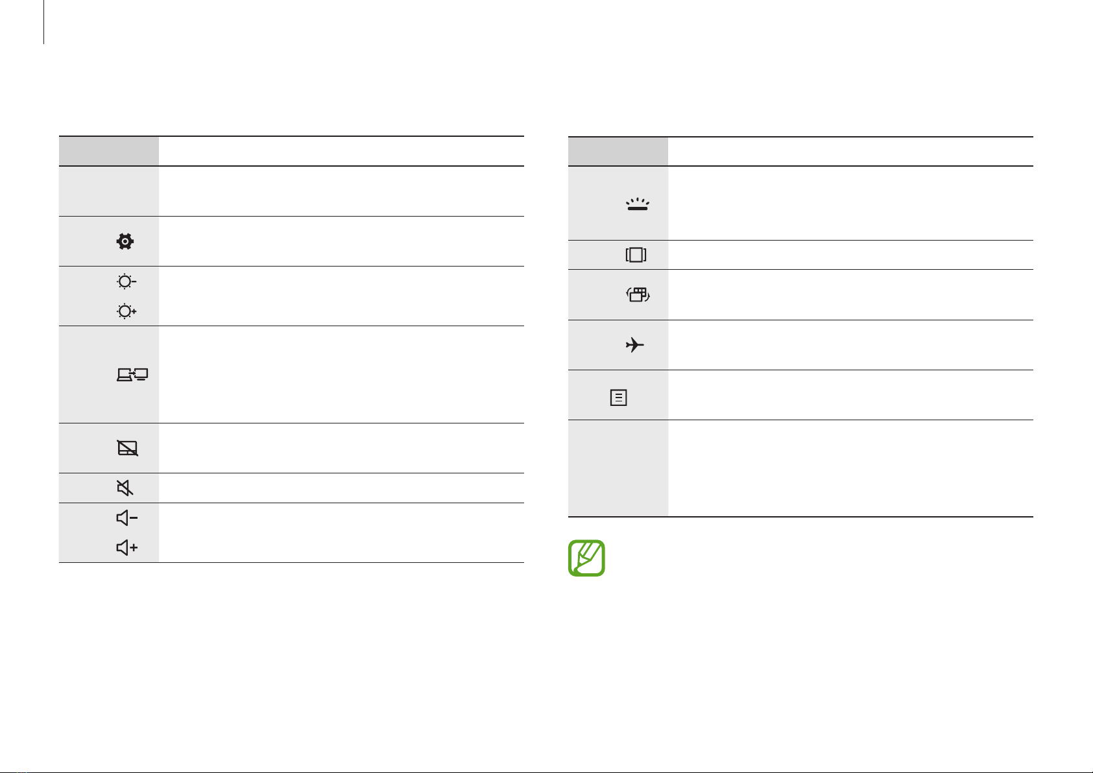This screenshot has width=1093, height=773.
Task: Open the lined document menu icon
Action: (x=619, y=398)
